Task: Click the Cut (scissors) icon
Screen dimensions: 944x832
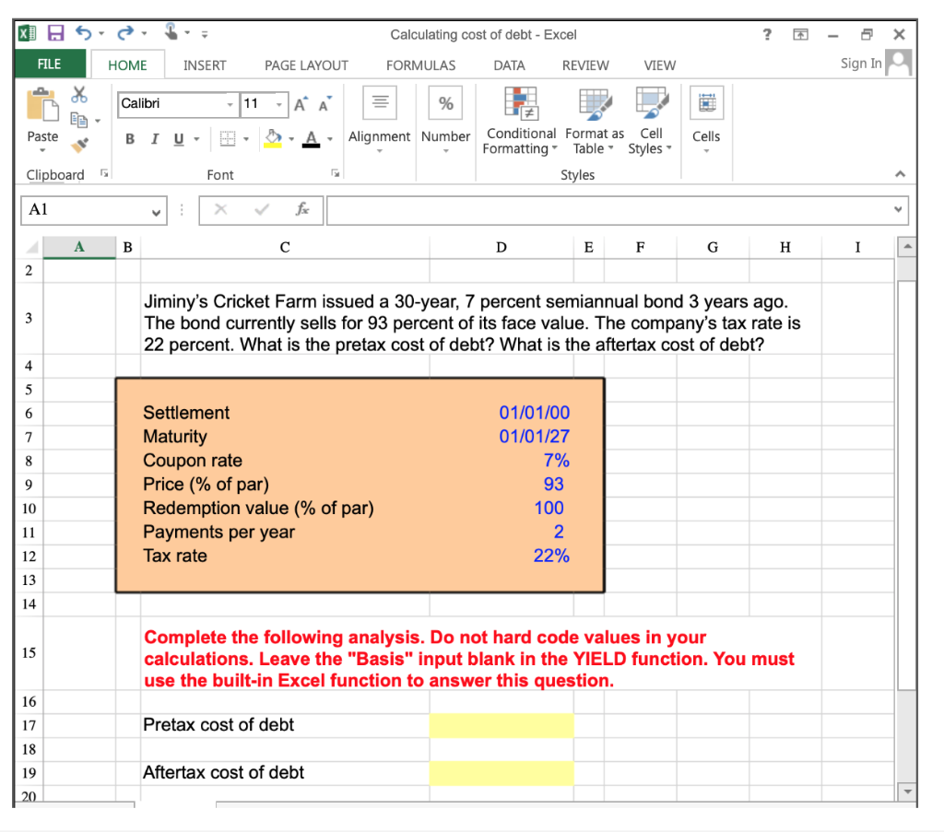Action: coord(78,96)
